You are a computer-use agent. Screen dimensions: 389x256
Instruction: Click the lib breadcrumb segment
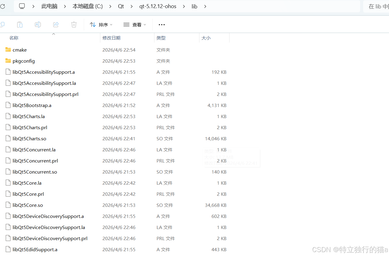(x=195, y=6)
